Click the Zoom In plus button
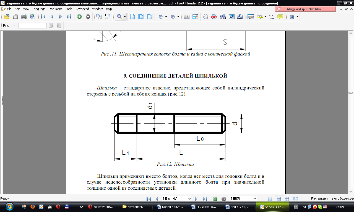The height and width of the screenshot is (212, 354). [x=173, y=17]
